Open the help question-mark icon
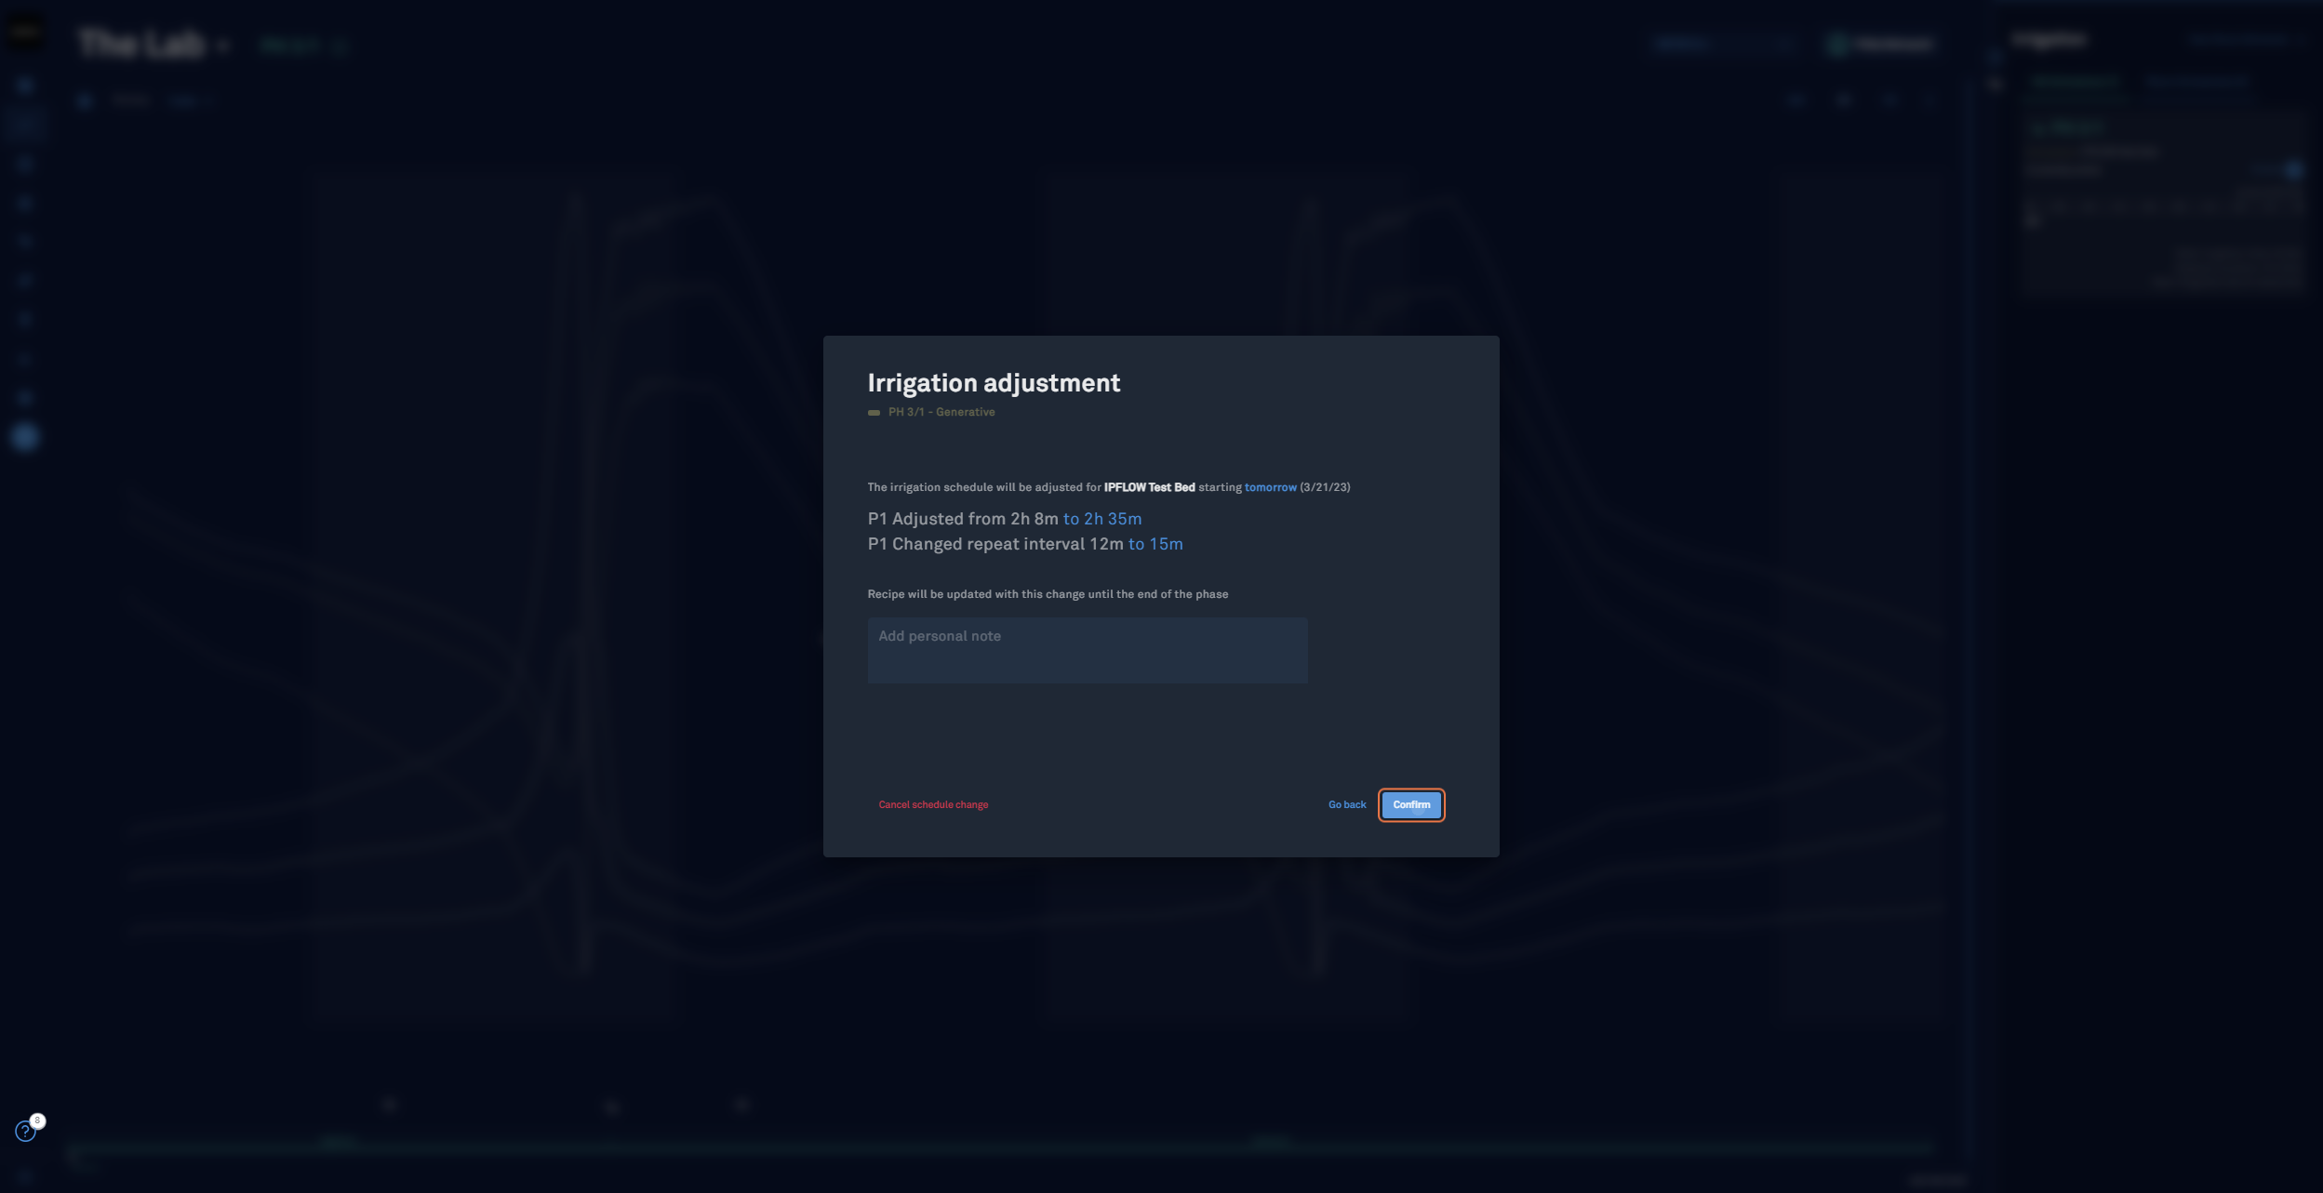 point(25,1131)
